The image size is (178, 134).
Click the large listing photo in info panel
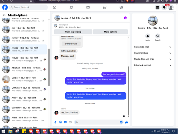pyautogui.click(x=153, y=21)
